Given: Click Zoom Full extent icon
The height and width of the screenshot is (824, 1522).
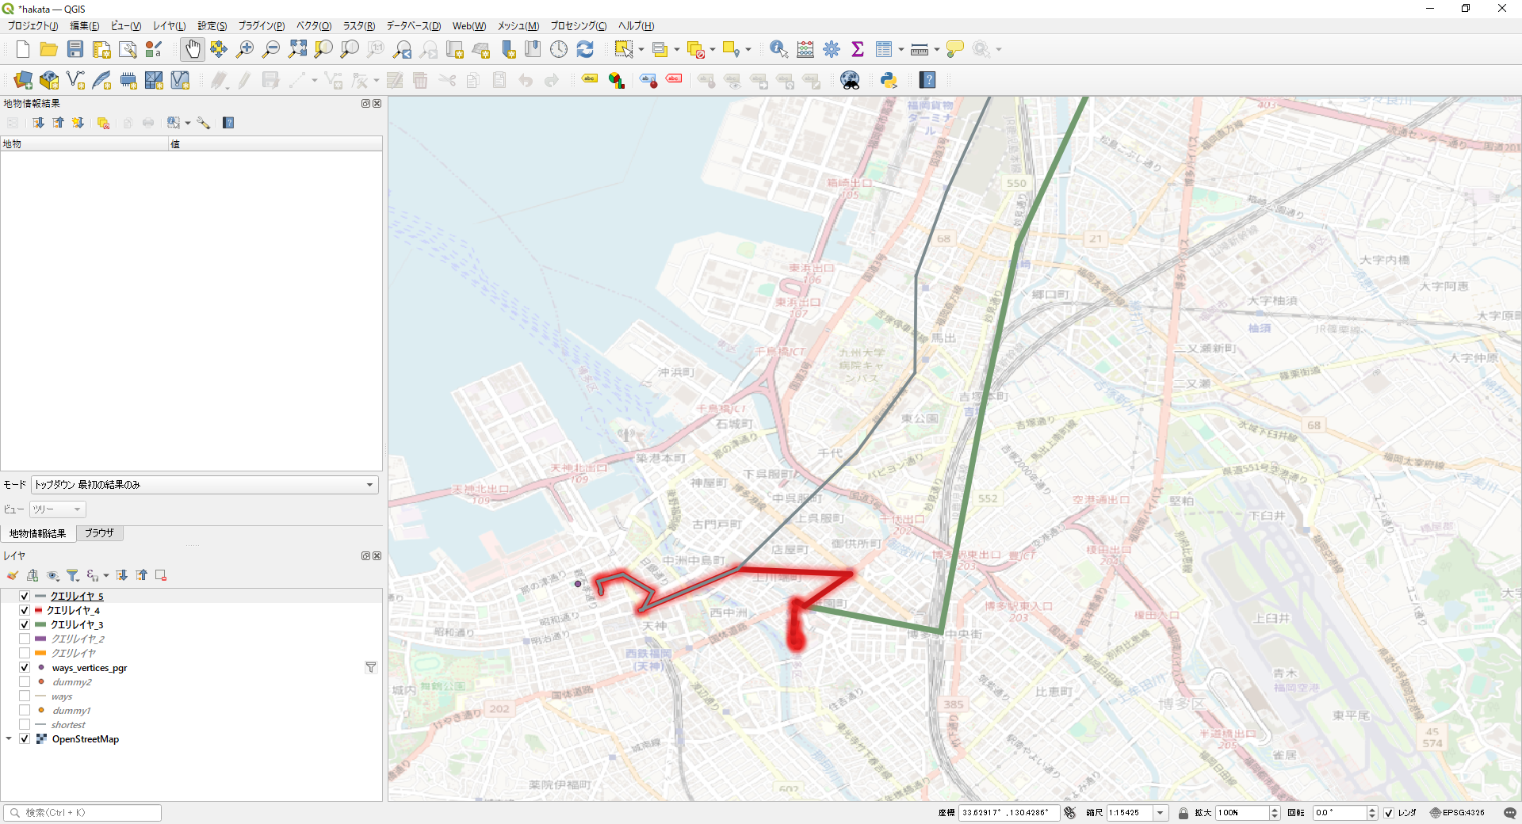Looking at the screenshot, I should 297,49.
